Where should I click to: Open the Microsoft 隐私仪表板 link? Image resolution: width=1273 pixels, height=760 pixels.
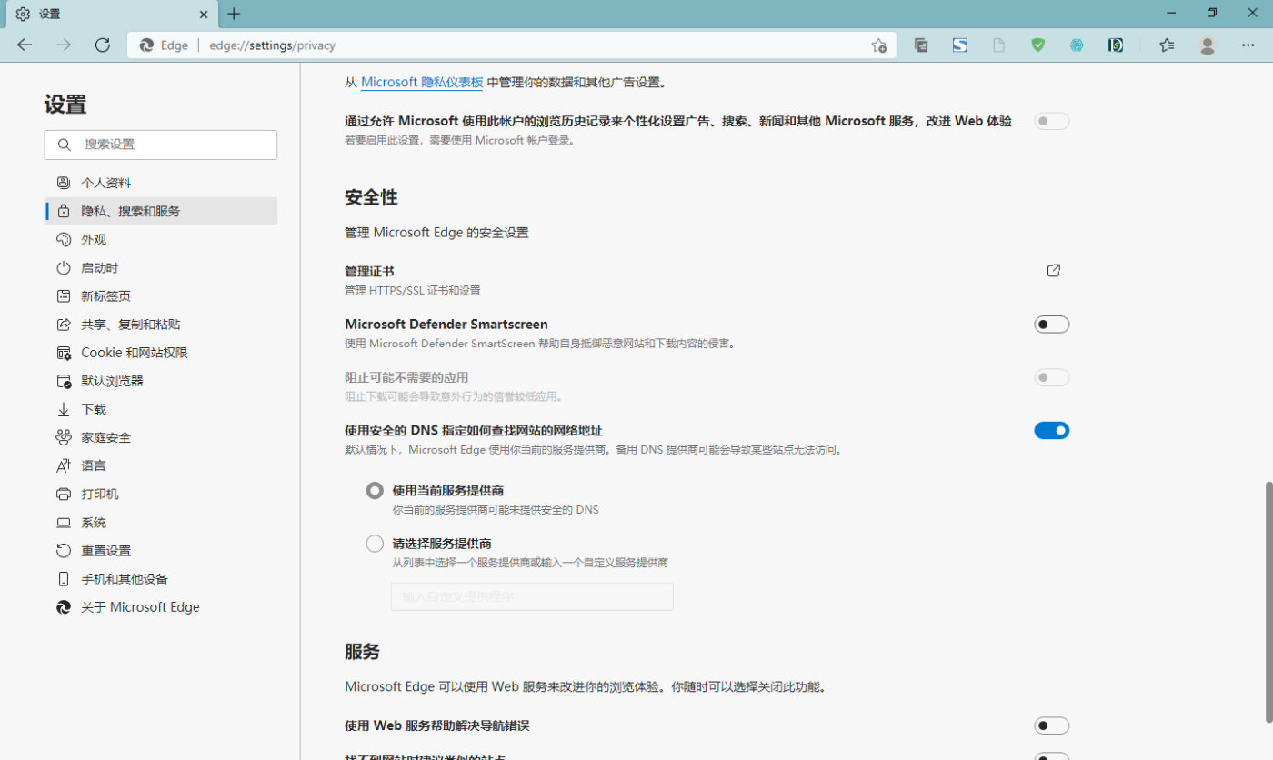(x=422, y=82)
